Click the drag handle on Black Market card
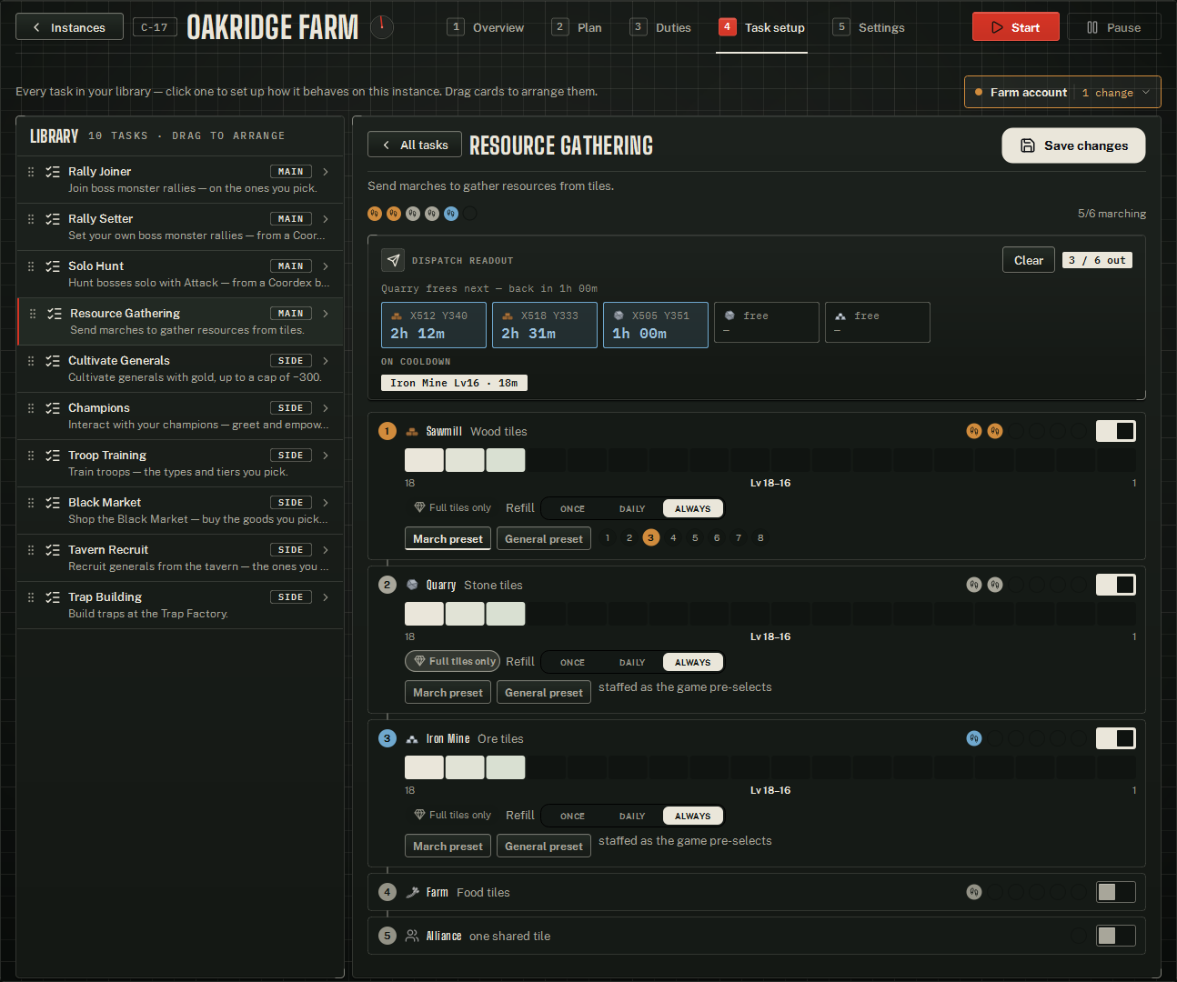Viewport: 1177px width, 982px height. 31,503
